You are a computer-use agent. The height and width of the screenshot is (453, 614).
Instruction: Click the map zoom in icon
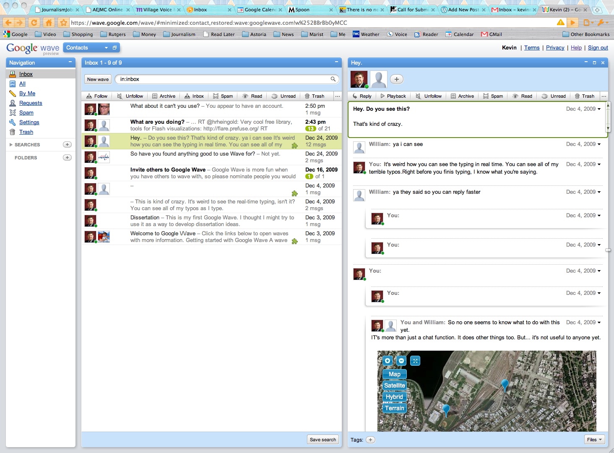[x=388, y=361]
